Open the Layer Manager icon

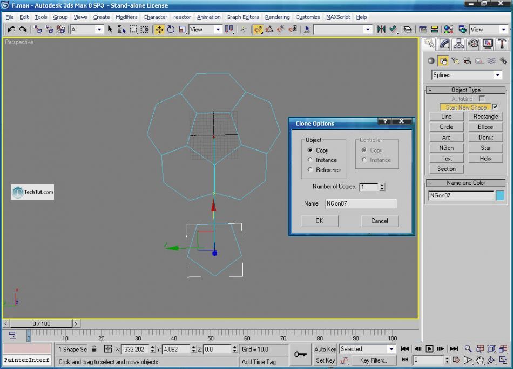click(x=408, y=30)
